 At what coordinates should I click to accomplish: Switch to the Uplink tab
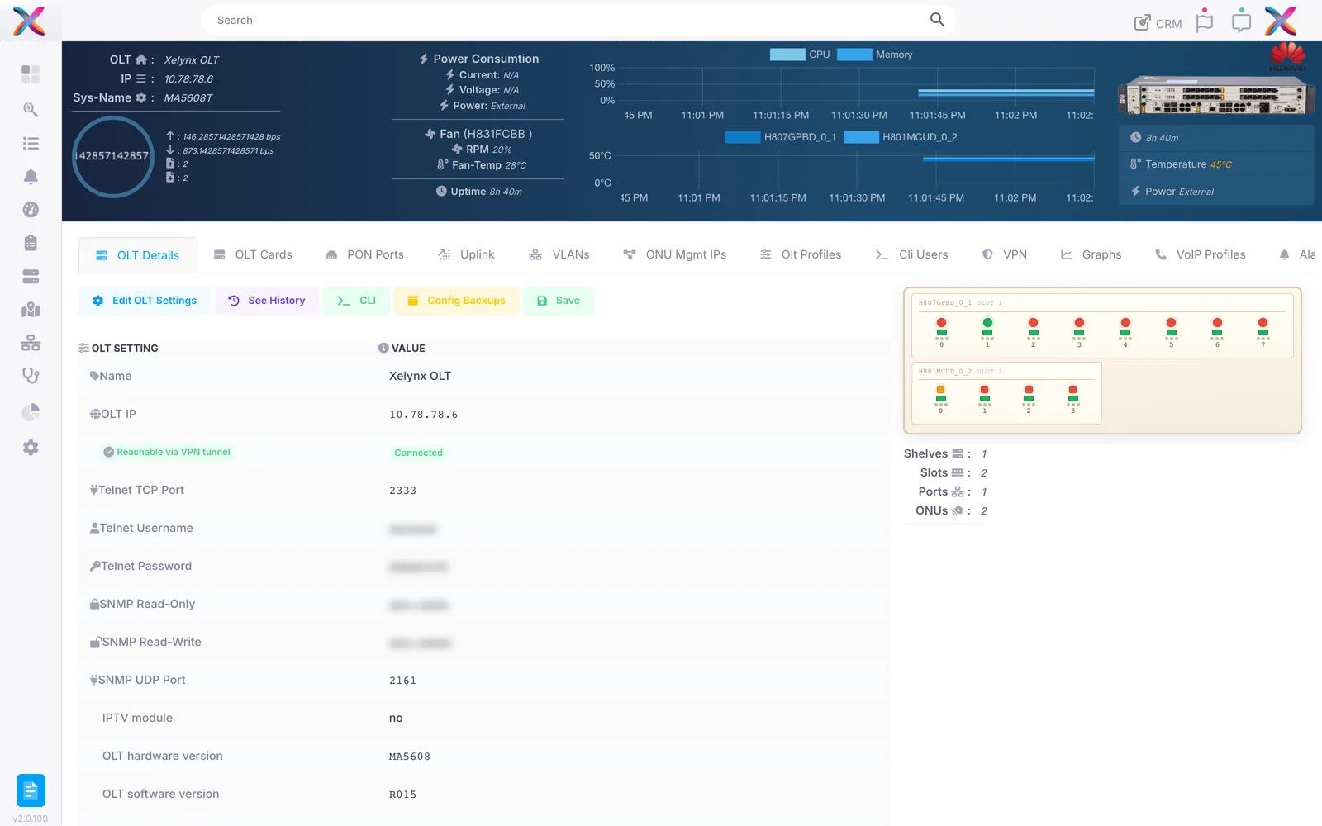coord(466,254)
